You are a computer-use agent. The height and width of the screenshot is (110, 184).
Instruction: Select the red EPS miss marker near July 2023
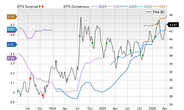[x=30, y=79]
